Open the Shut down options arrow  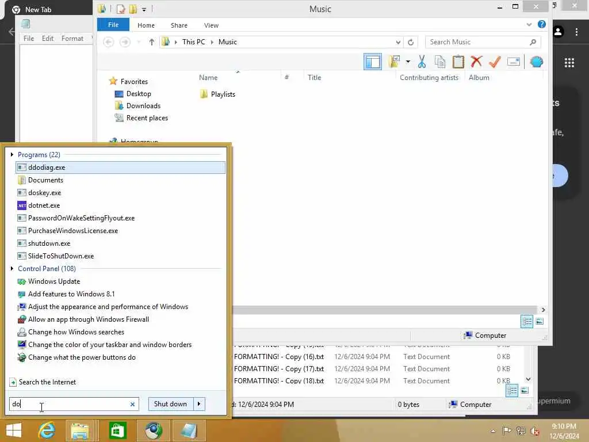pyautogui.click(x=199, y=404)
